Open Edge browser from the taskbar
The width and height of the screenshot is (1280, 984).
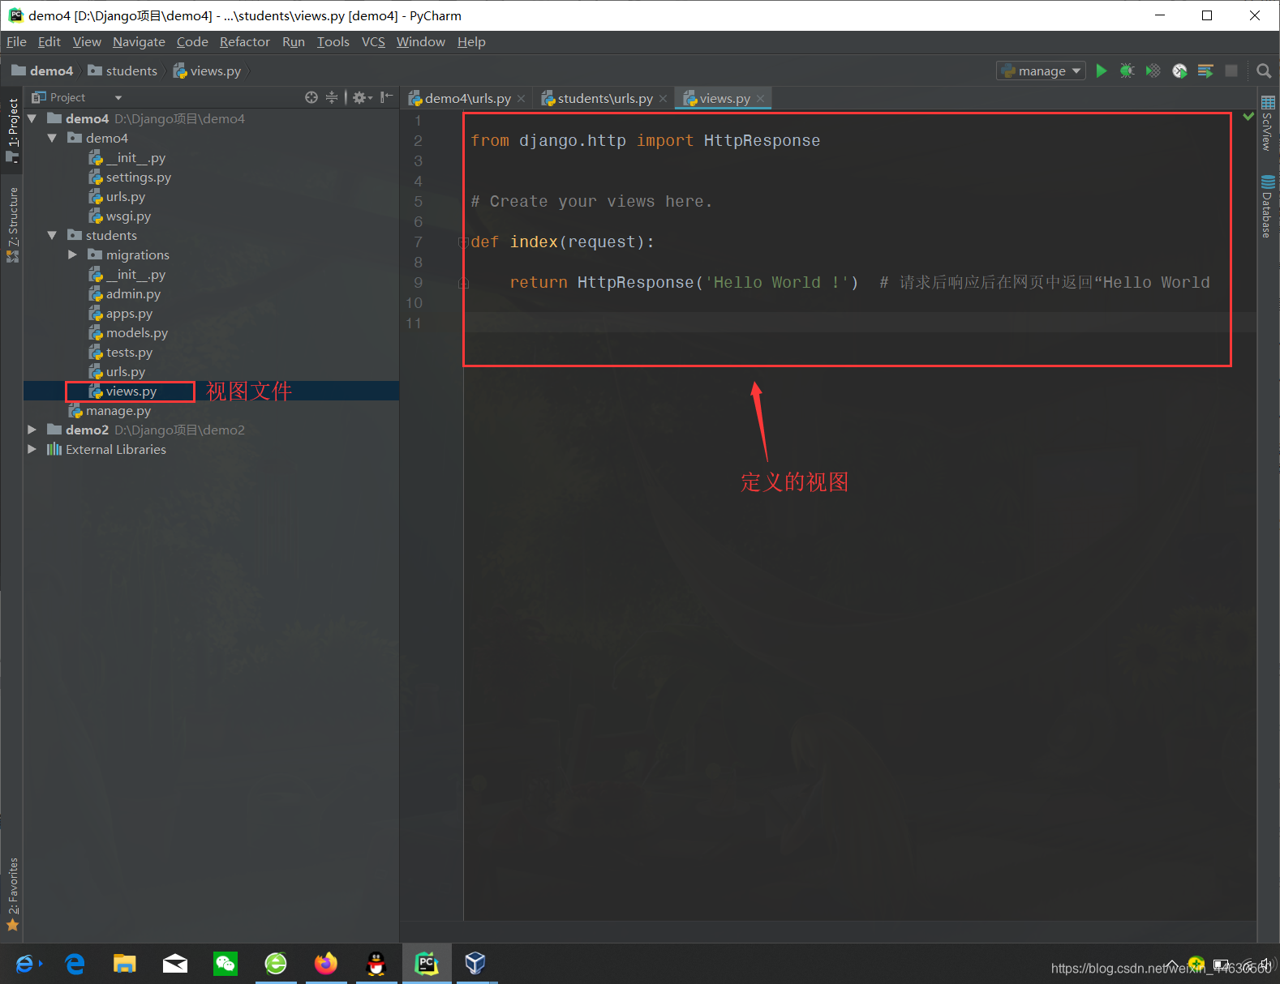pos(75,963)
